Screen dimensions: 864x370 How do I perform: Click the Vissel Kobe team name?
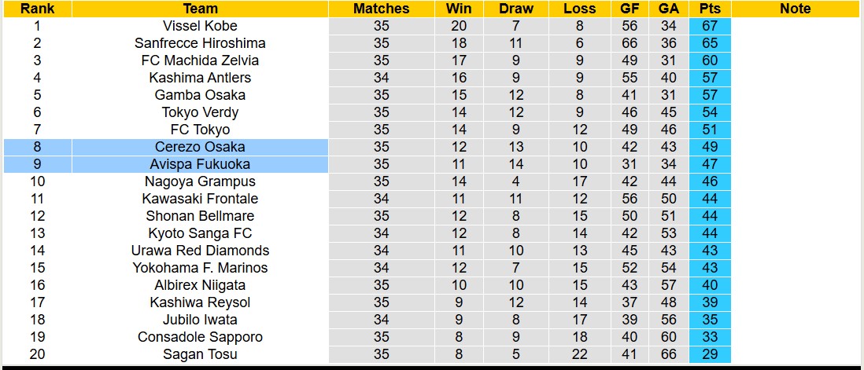(200, 26)
